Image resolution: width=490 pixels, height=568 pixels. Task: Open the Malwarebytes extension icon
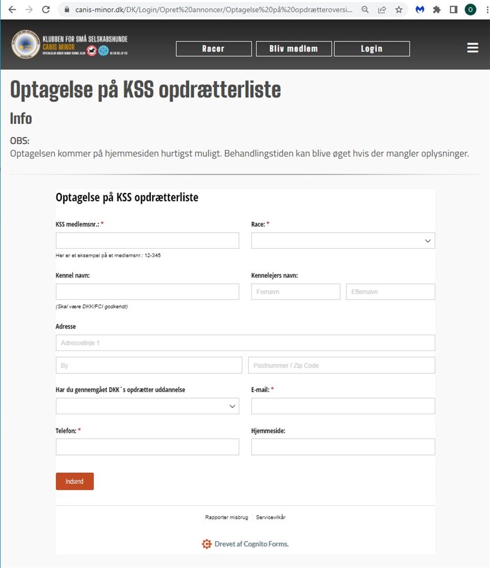click(x=420, y=10)
